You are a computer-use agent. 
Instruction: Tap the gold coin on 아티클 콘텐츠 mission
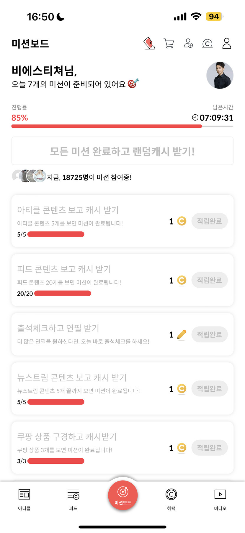click(182, 221)
